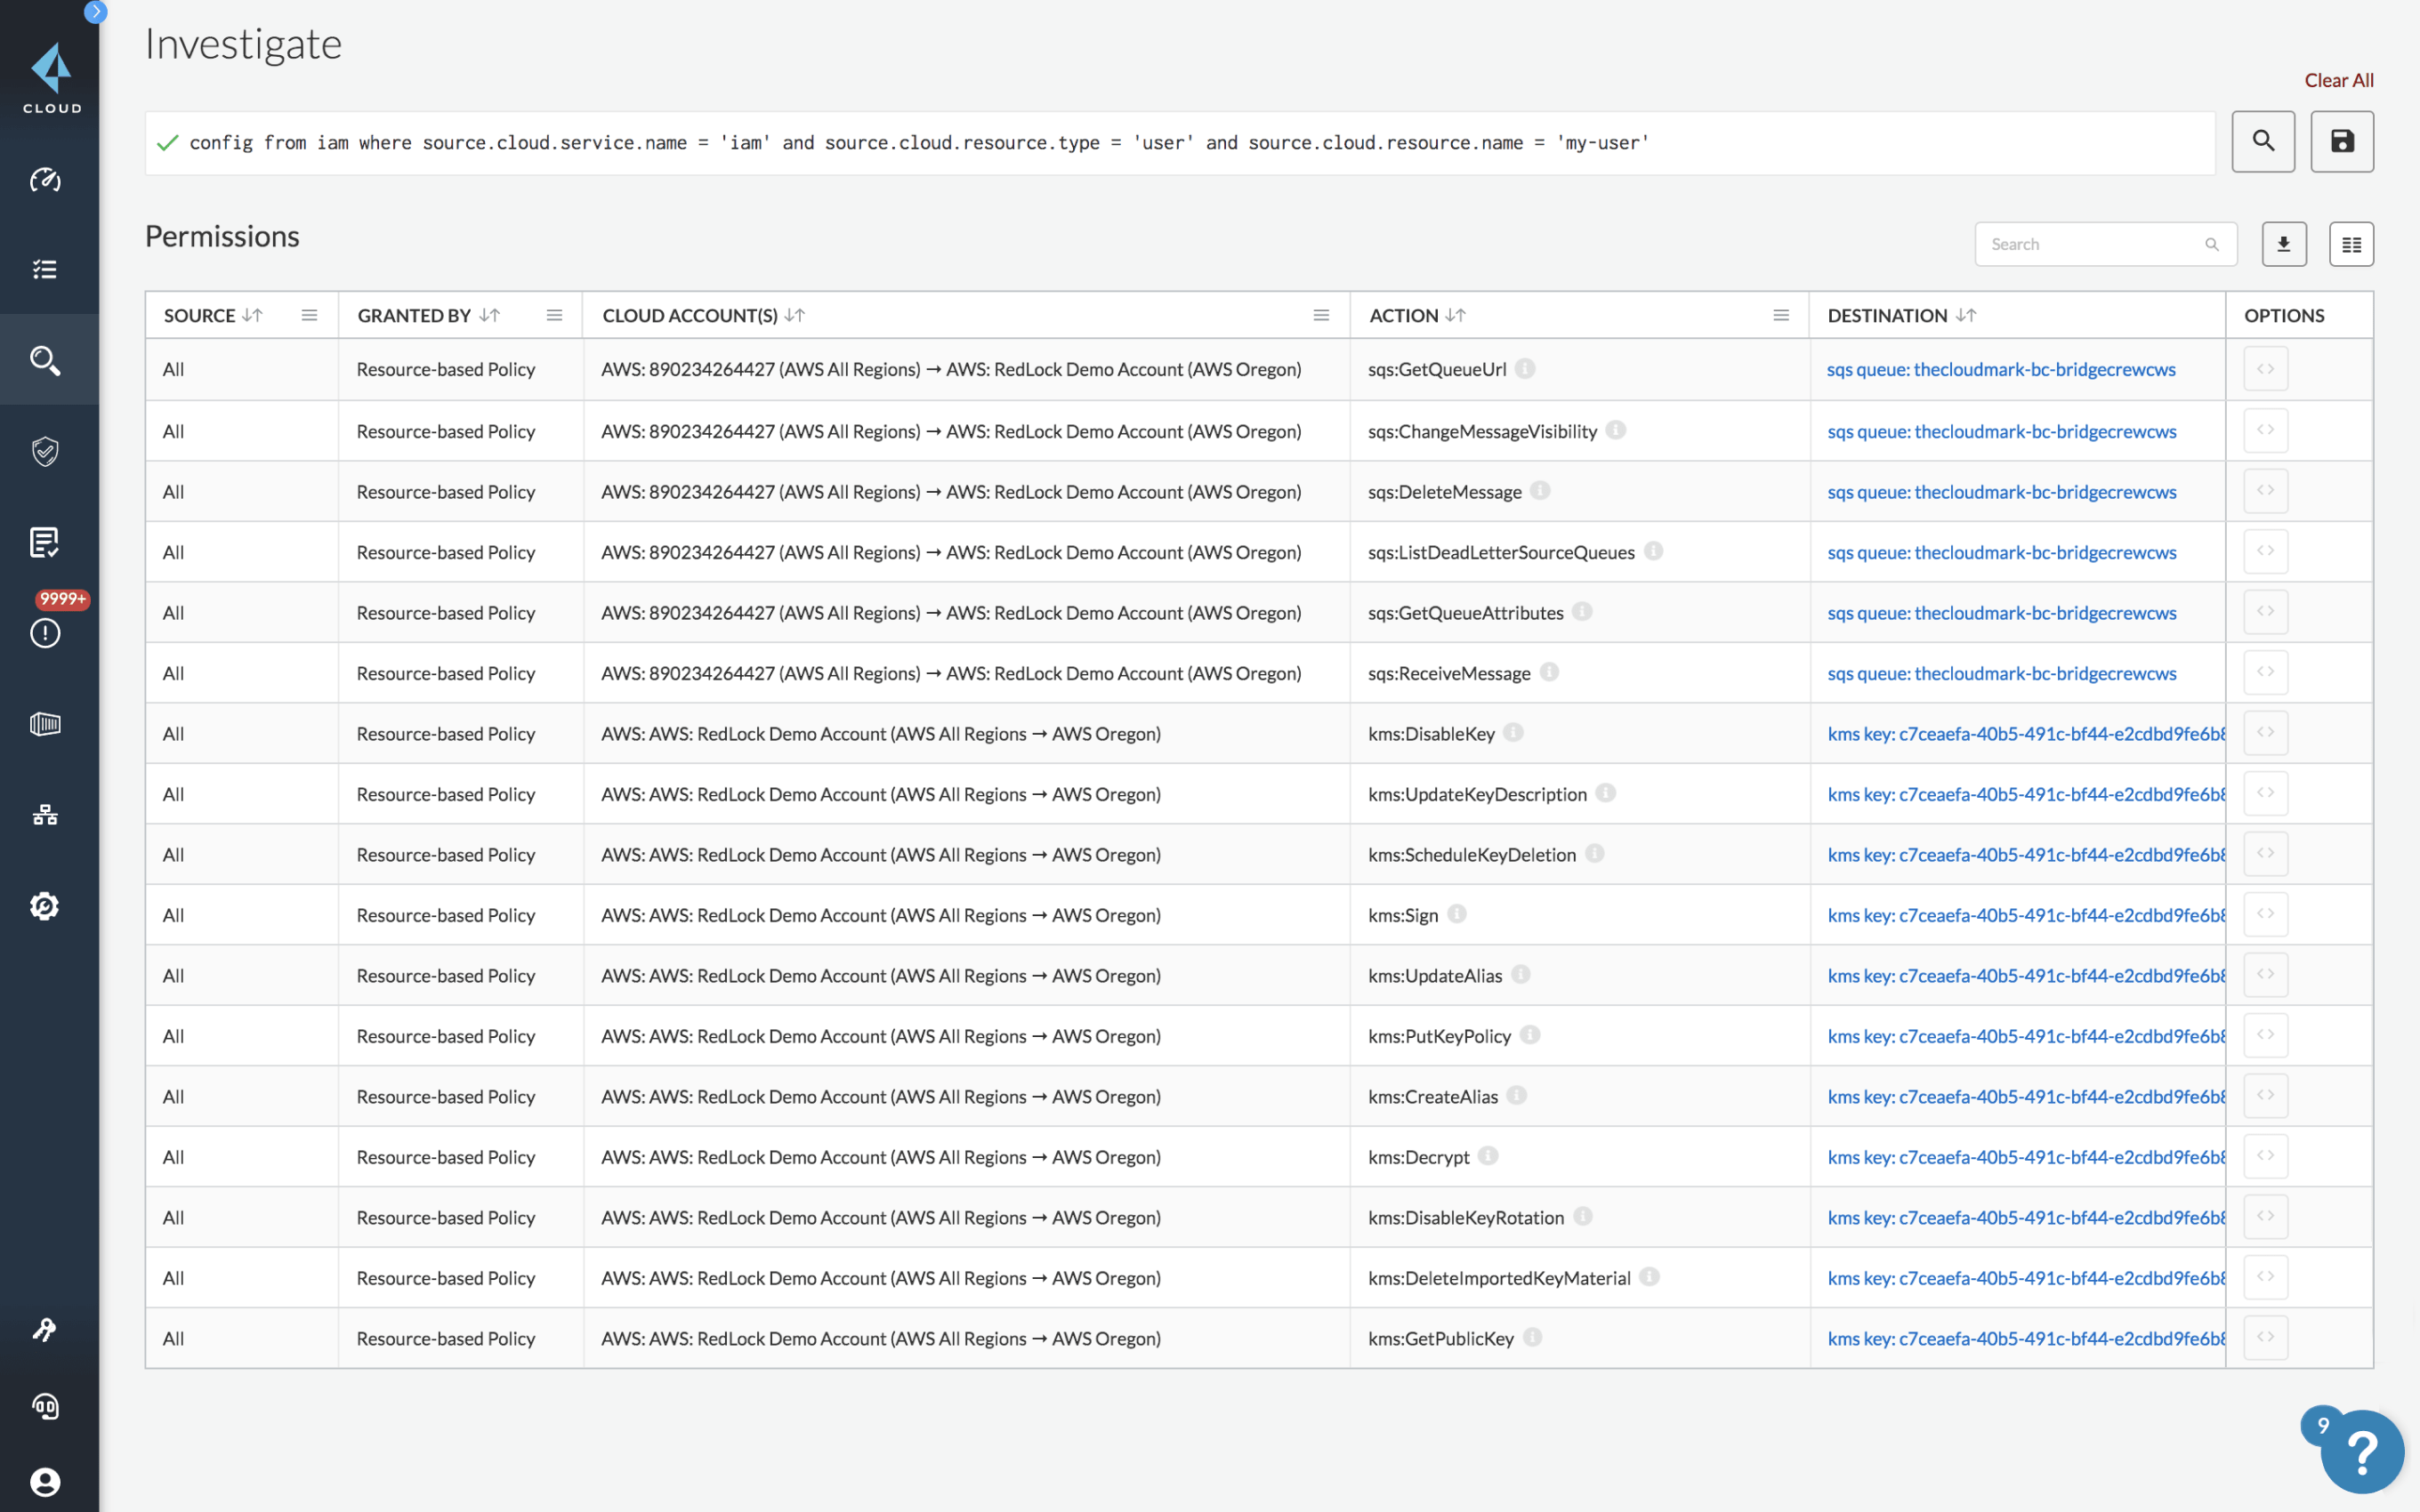
Task: Sort by the CLOUD ACCOUNT(S) column
Action: click(x=795, y=315)
